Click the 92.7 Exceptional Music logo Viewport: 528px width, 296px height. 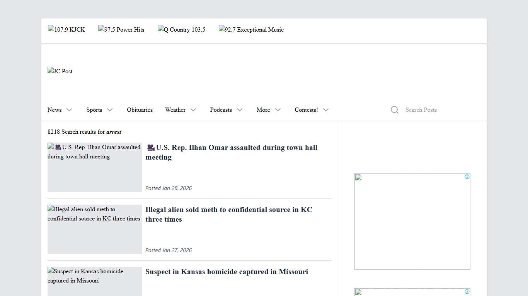pyautogui.click(x=251, y=30)
